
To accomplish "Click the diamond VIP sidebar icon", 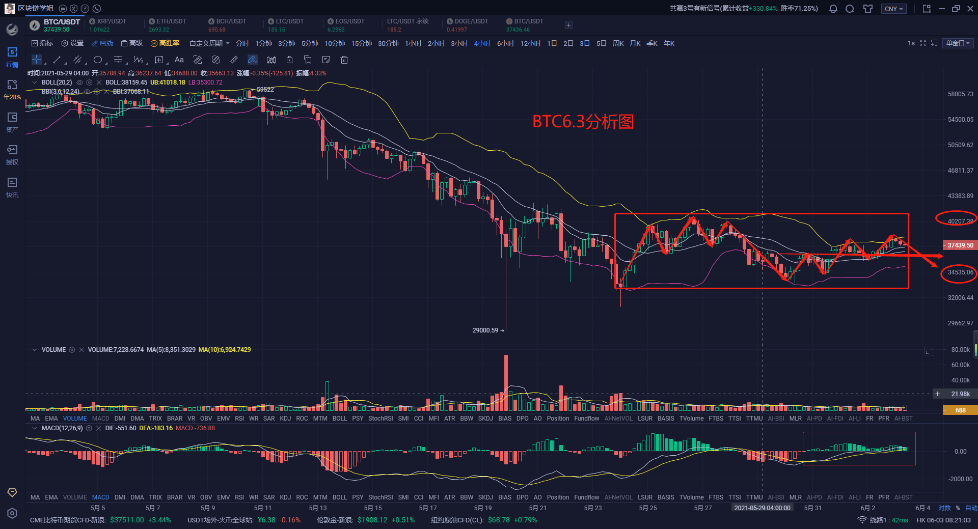I will 12,493.
